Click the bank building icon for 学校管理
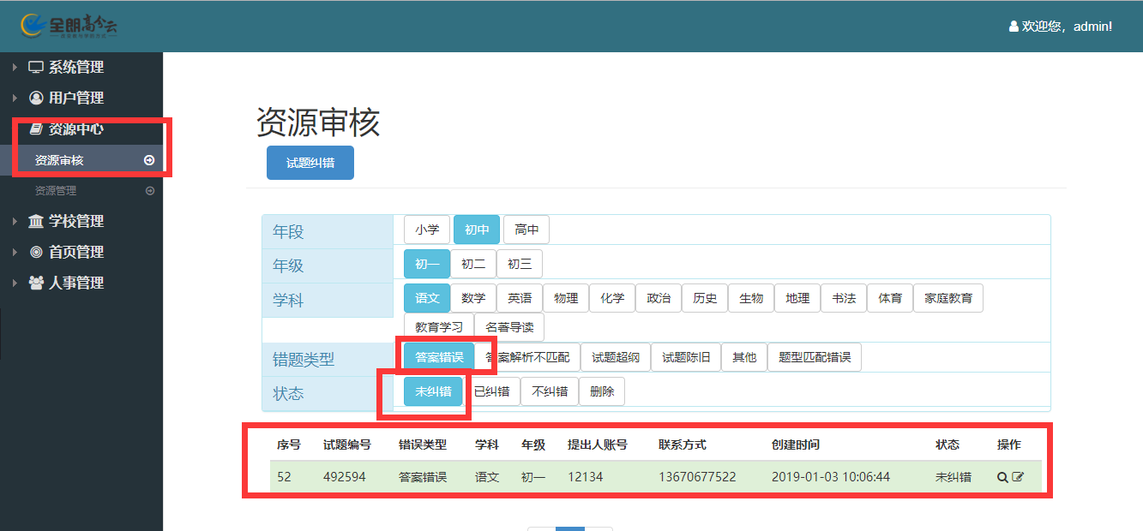This screenshot has height=531, width=1143. (x=36, y=222)
